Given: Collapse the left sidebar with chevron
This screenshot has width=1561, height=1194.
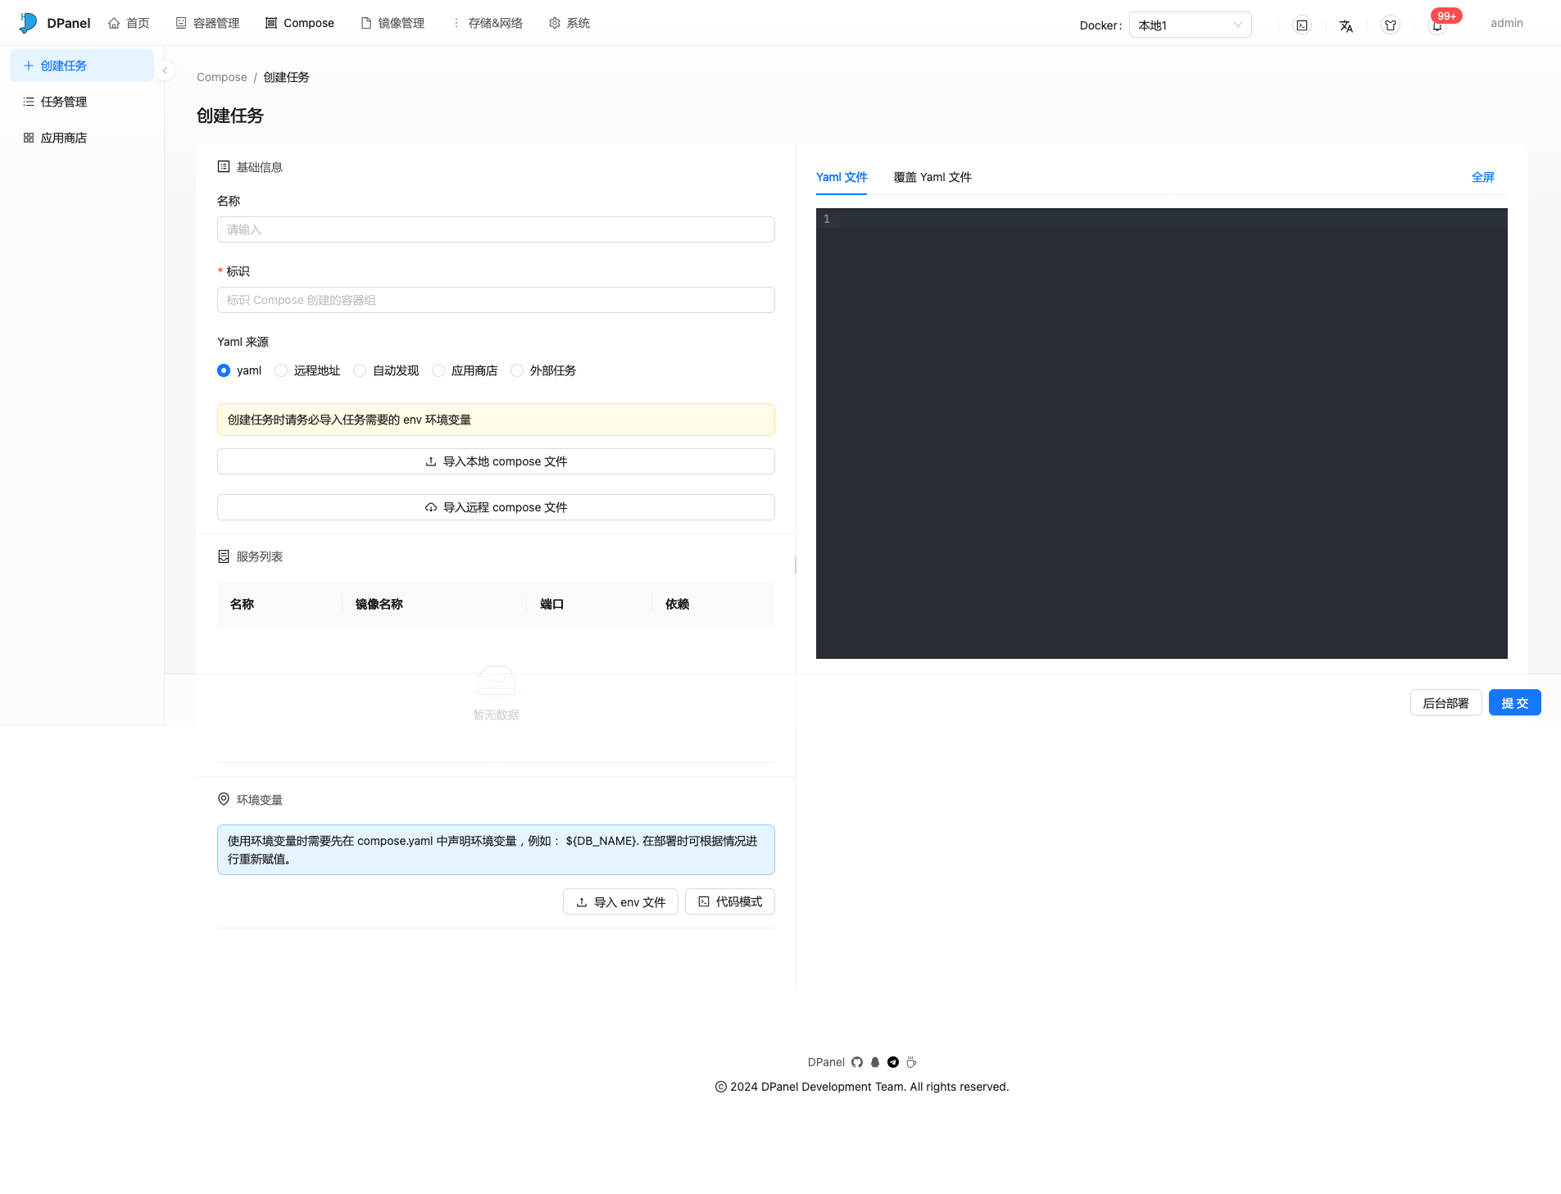Looking at the screenshot, I should (x=165, y=70).
